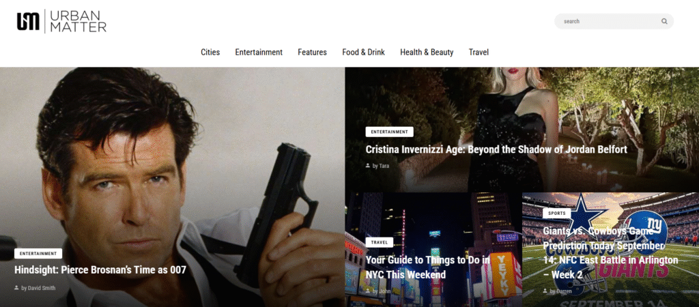Screen dimensions: 699x307
Task: View author David Smith's profile
Action: click(38, 288)
